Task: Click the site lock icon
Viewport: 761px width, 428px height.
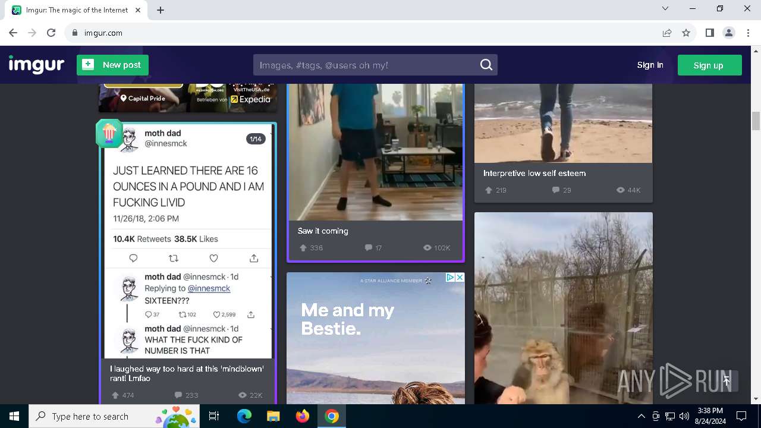Action: point(74,33)
